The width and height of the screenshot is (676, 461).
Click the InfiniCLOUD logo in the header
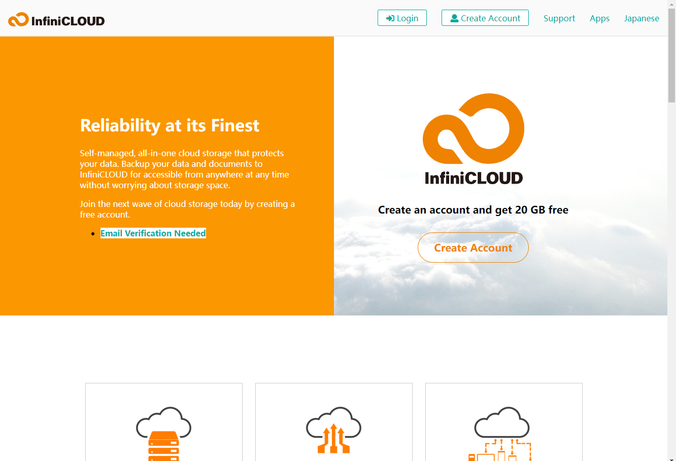[x=56, y=20]
